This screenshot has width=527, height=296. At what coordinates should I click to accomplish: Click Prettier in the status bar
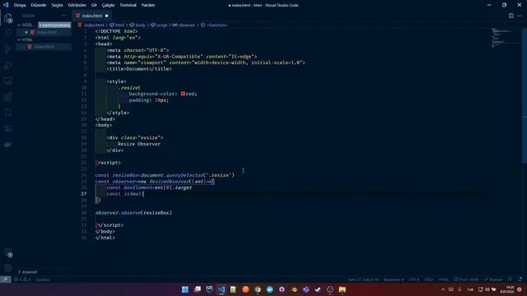pos(493,280)
